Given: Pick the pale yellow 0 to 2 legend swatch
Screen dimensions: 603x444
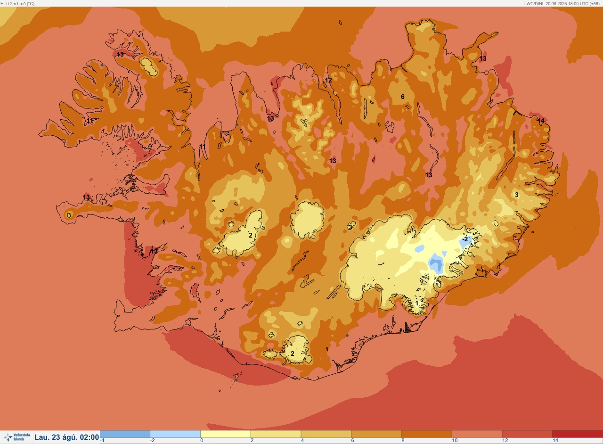Looking at the screenshot, I should coord(226,434).
